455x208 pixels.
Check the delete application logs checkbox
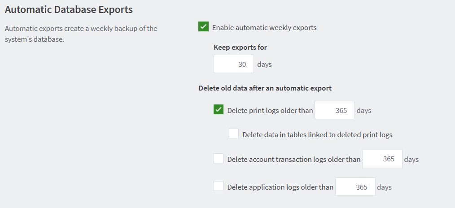click(x=219, y=186)
